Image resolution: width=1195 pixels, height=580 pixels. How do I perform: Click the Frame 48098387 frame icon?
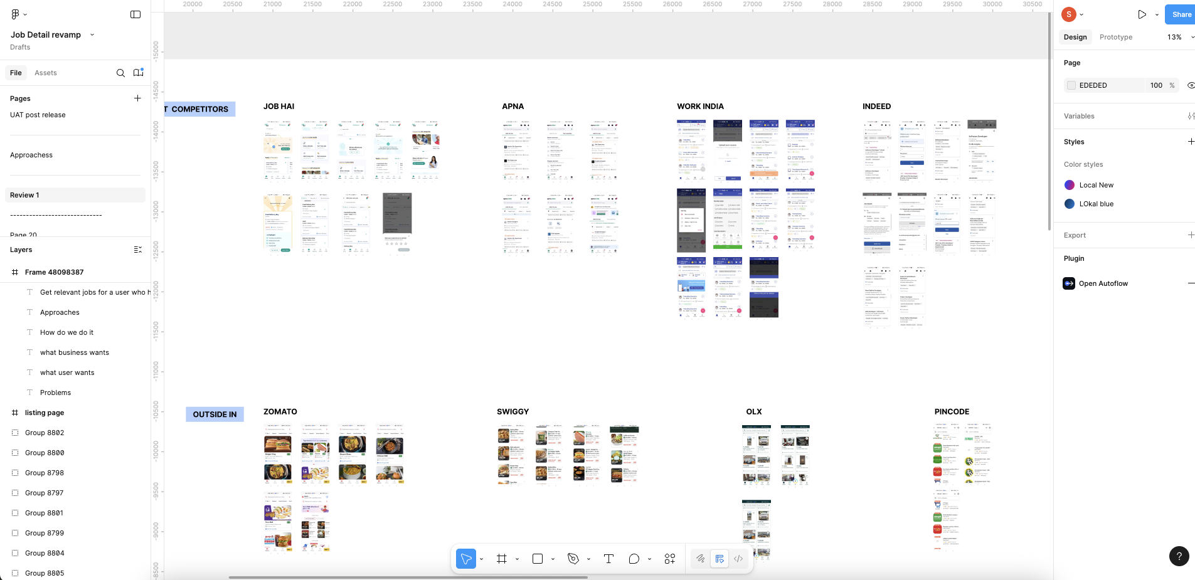(x=15, y=272)
